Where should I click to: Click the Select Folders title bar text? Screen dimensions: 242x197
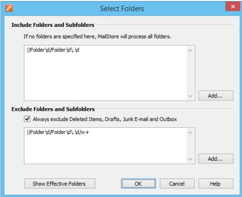[122, 9]
